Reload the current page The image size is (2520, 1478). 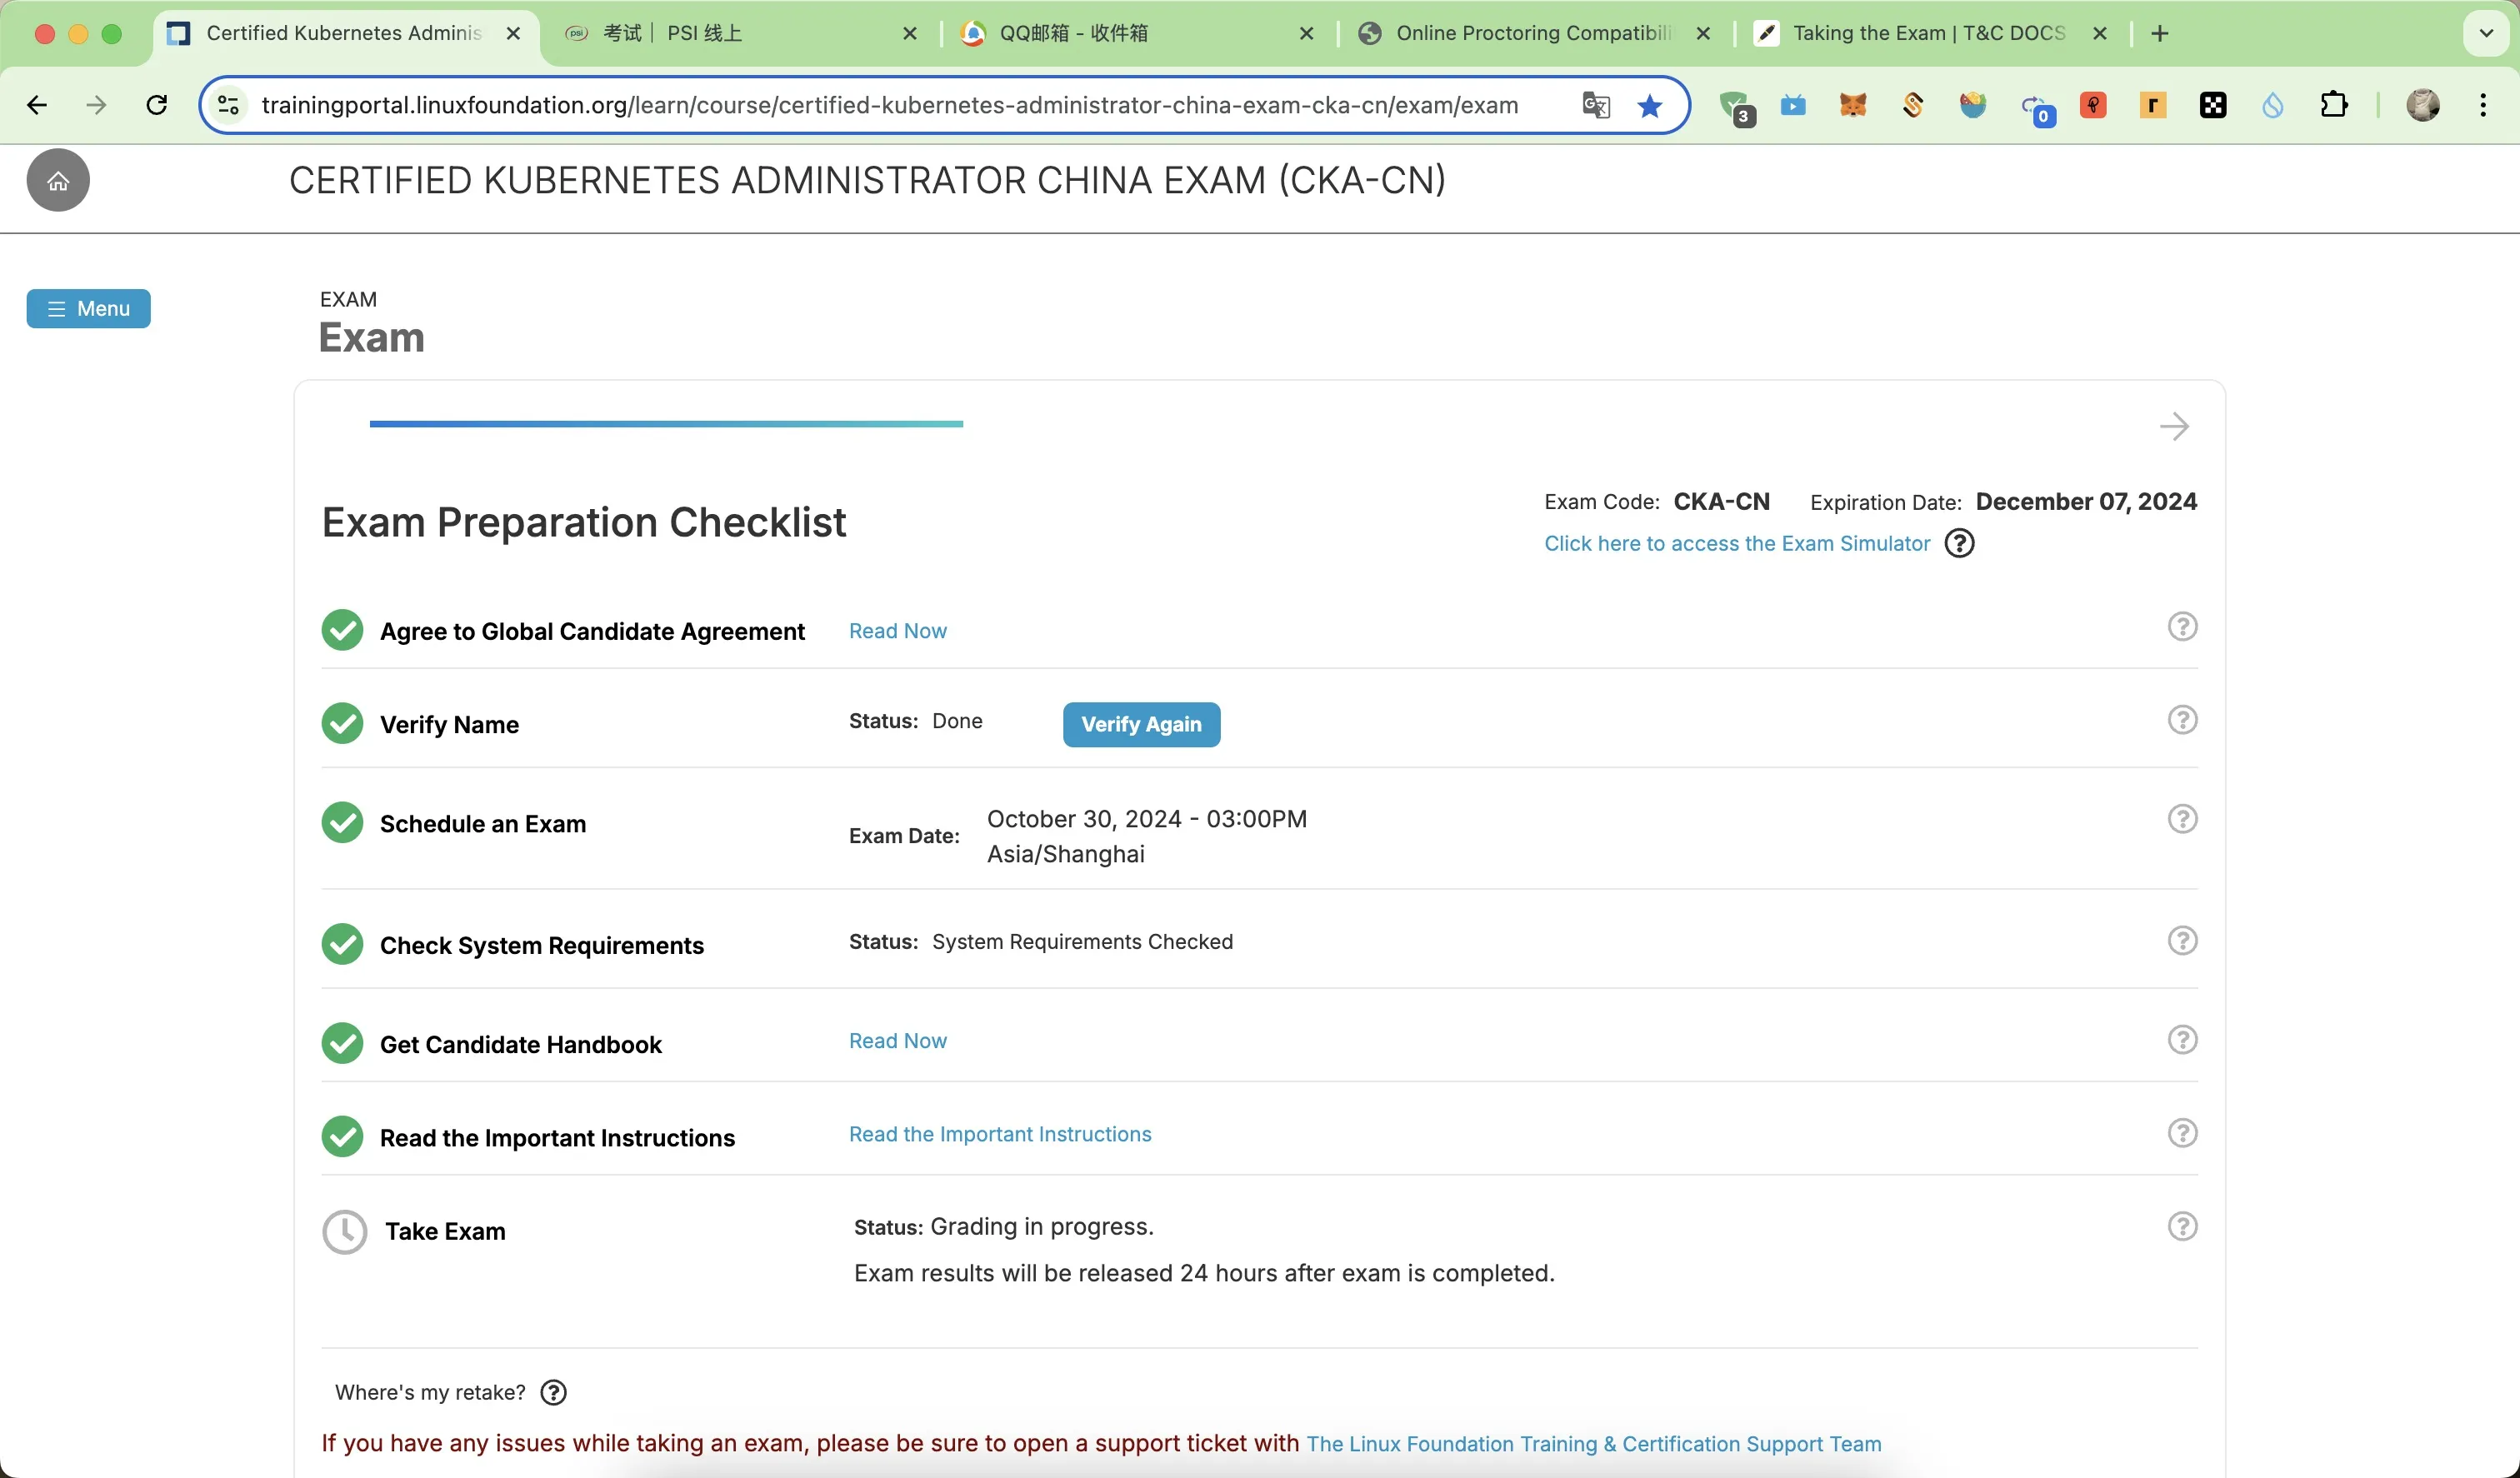pyautogui.click(x=157, y=105)
